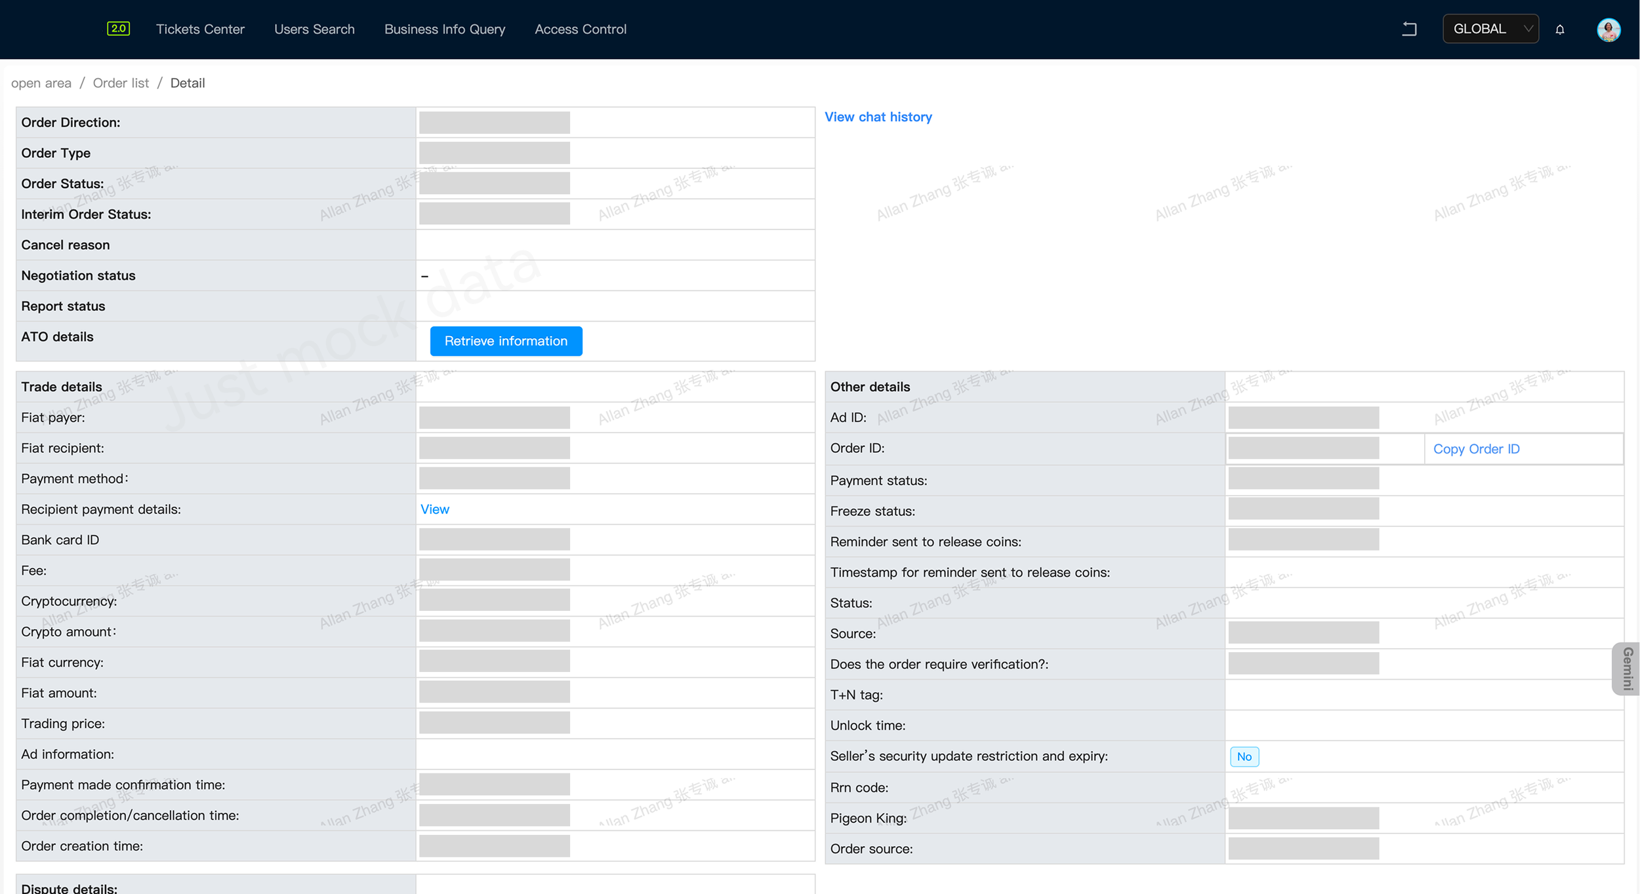Image resolution: width=1640 pixels, height=894 pixels.
Task: View recipient payment details
Action: [x=434, y=509]
